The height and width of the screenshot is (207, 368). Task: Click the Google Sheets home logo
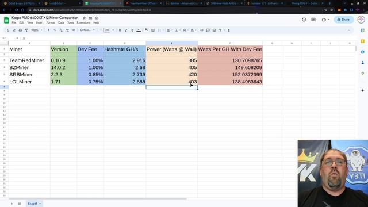pos(6,20)
